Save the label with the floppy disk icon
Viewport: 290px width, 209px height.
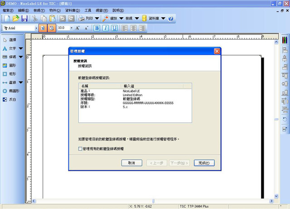[x=24, y=19]
